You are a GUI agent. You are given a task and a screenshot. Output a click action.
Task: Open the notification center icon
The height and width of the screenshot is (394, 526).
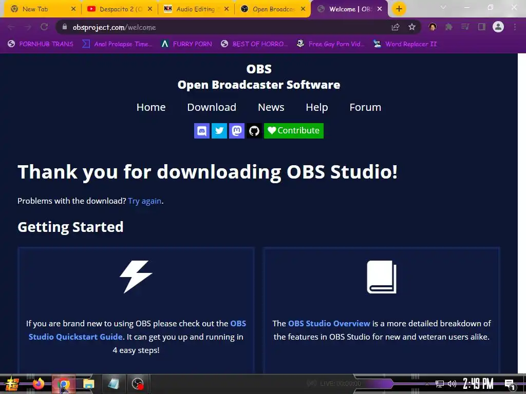(x=510, y=384)
